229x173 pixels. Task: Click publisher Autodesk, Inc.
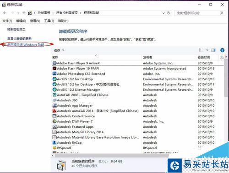[x=153, y=121]
